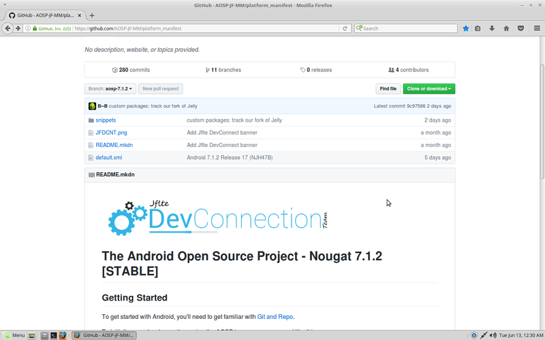Open the JFDCNT.png file link
This screenshot has height=340, width=545.
point(111,133)
